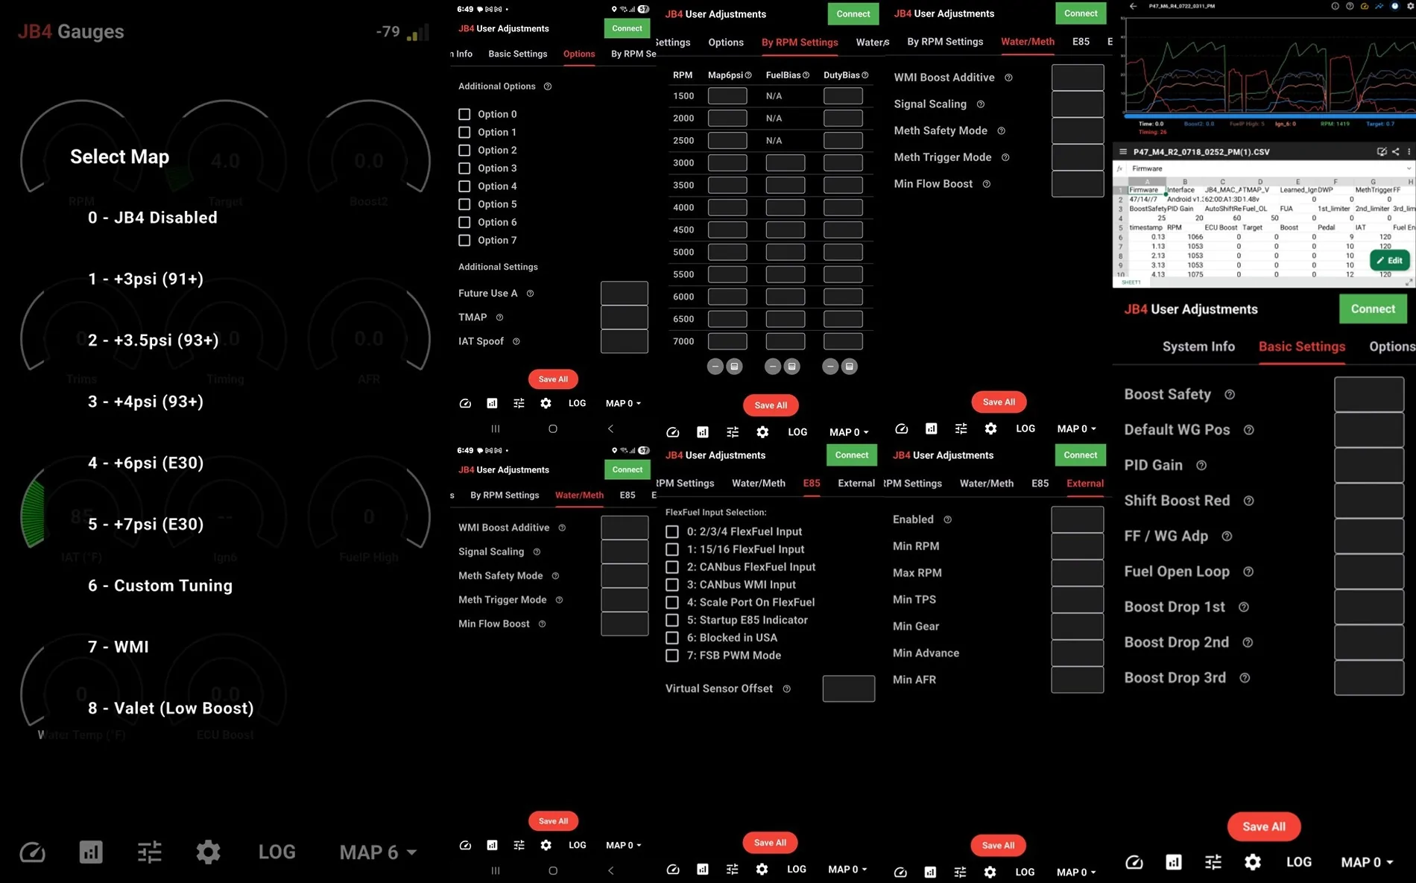Open the MAP 0 dropdown below the FlexFuel list
This screenshot has width=1416, height=883.
click(847, 870)
